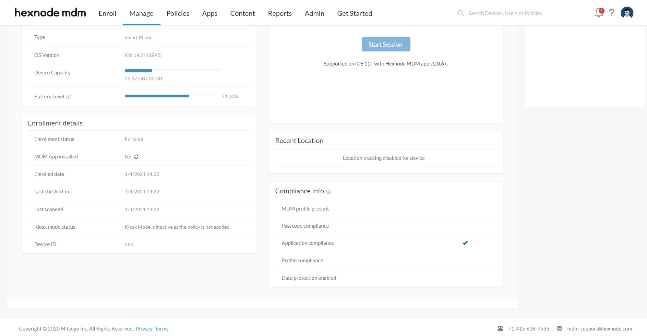Image resolution: width=647 pixels, height=336 pixels.
Task: Click the '22.87 GB / 32 GB' capacity text
Action: [x=143, y=79]
